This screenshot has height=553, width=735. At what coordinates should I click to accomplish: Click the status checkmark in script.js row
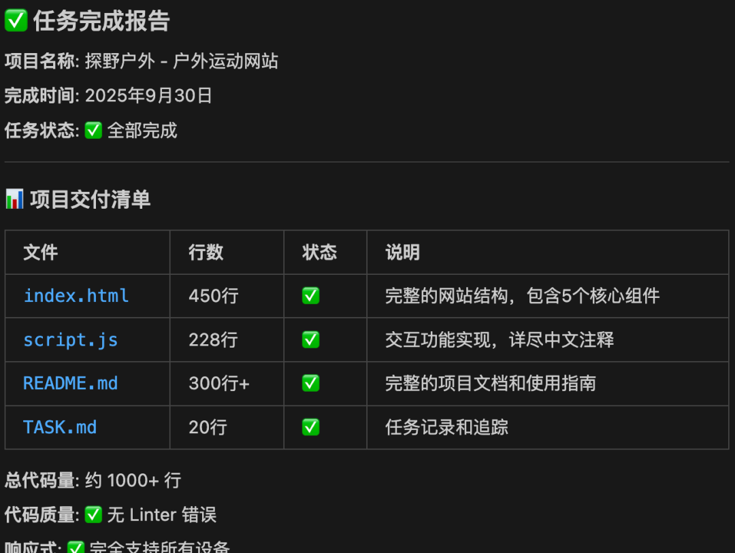311,340
